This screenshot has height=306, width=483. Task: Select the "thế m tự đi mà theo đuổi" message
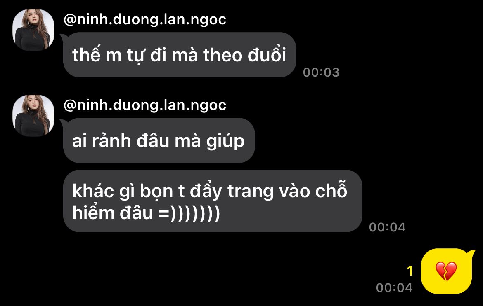(180, 55)
